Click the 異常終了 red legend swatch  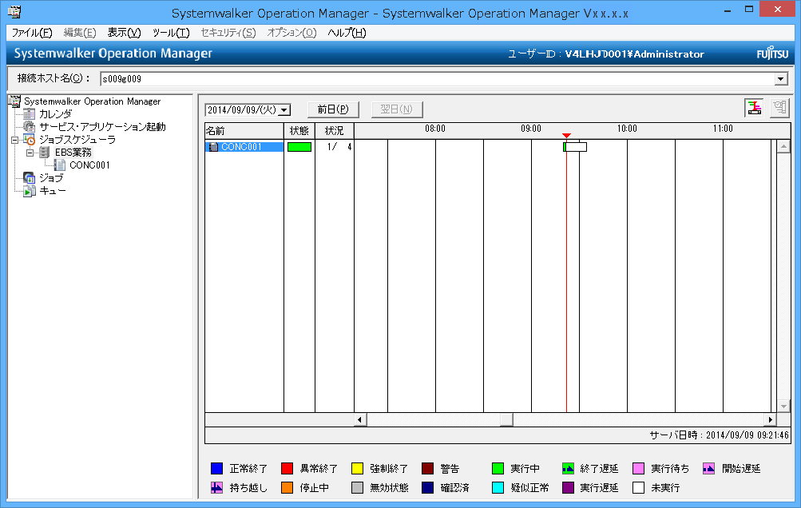287,469
